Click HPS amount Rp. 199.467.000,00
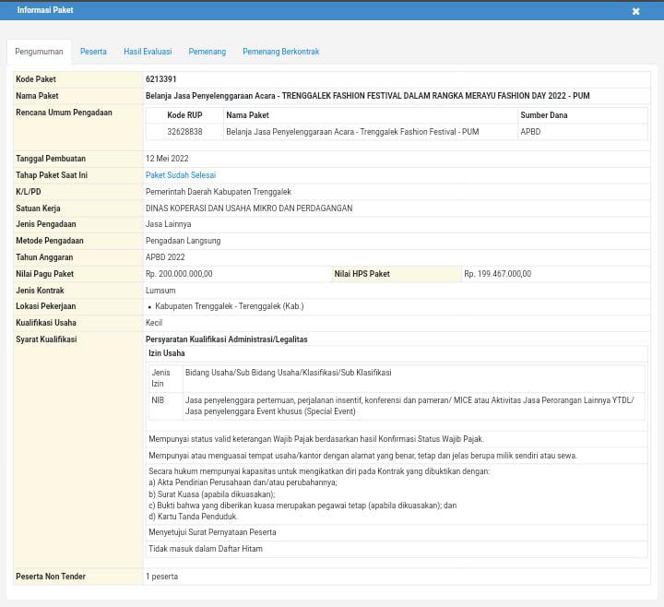The width and height of the screenshot is (664, 607). (498, 274)
